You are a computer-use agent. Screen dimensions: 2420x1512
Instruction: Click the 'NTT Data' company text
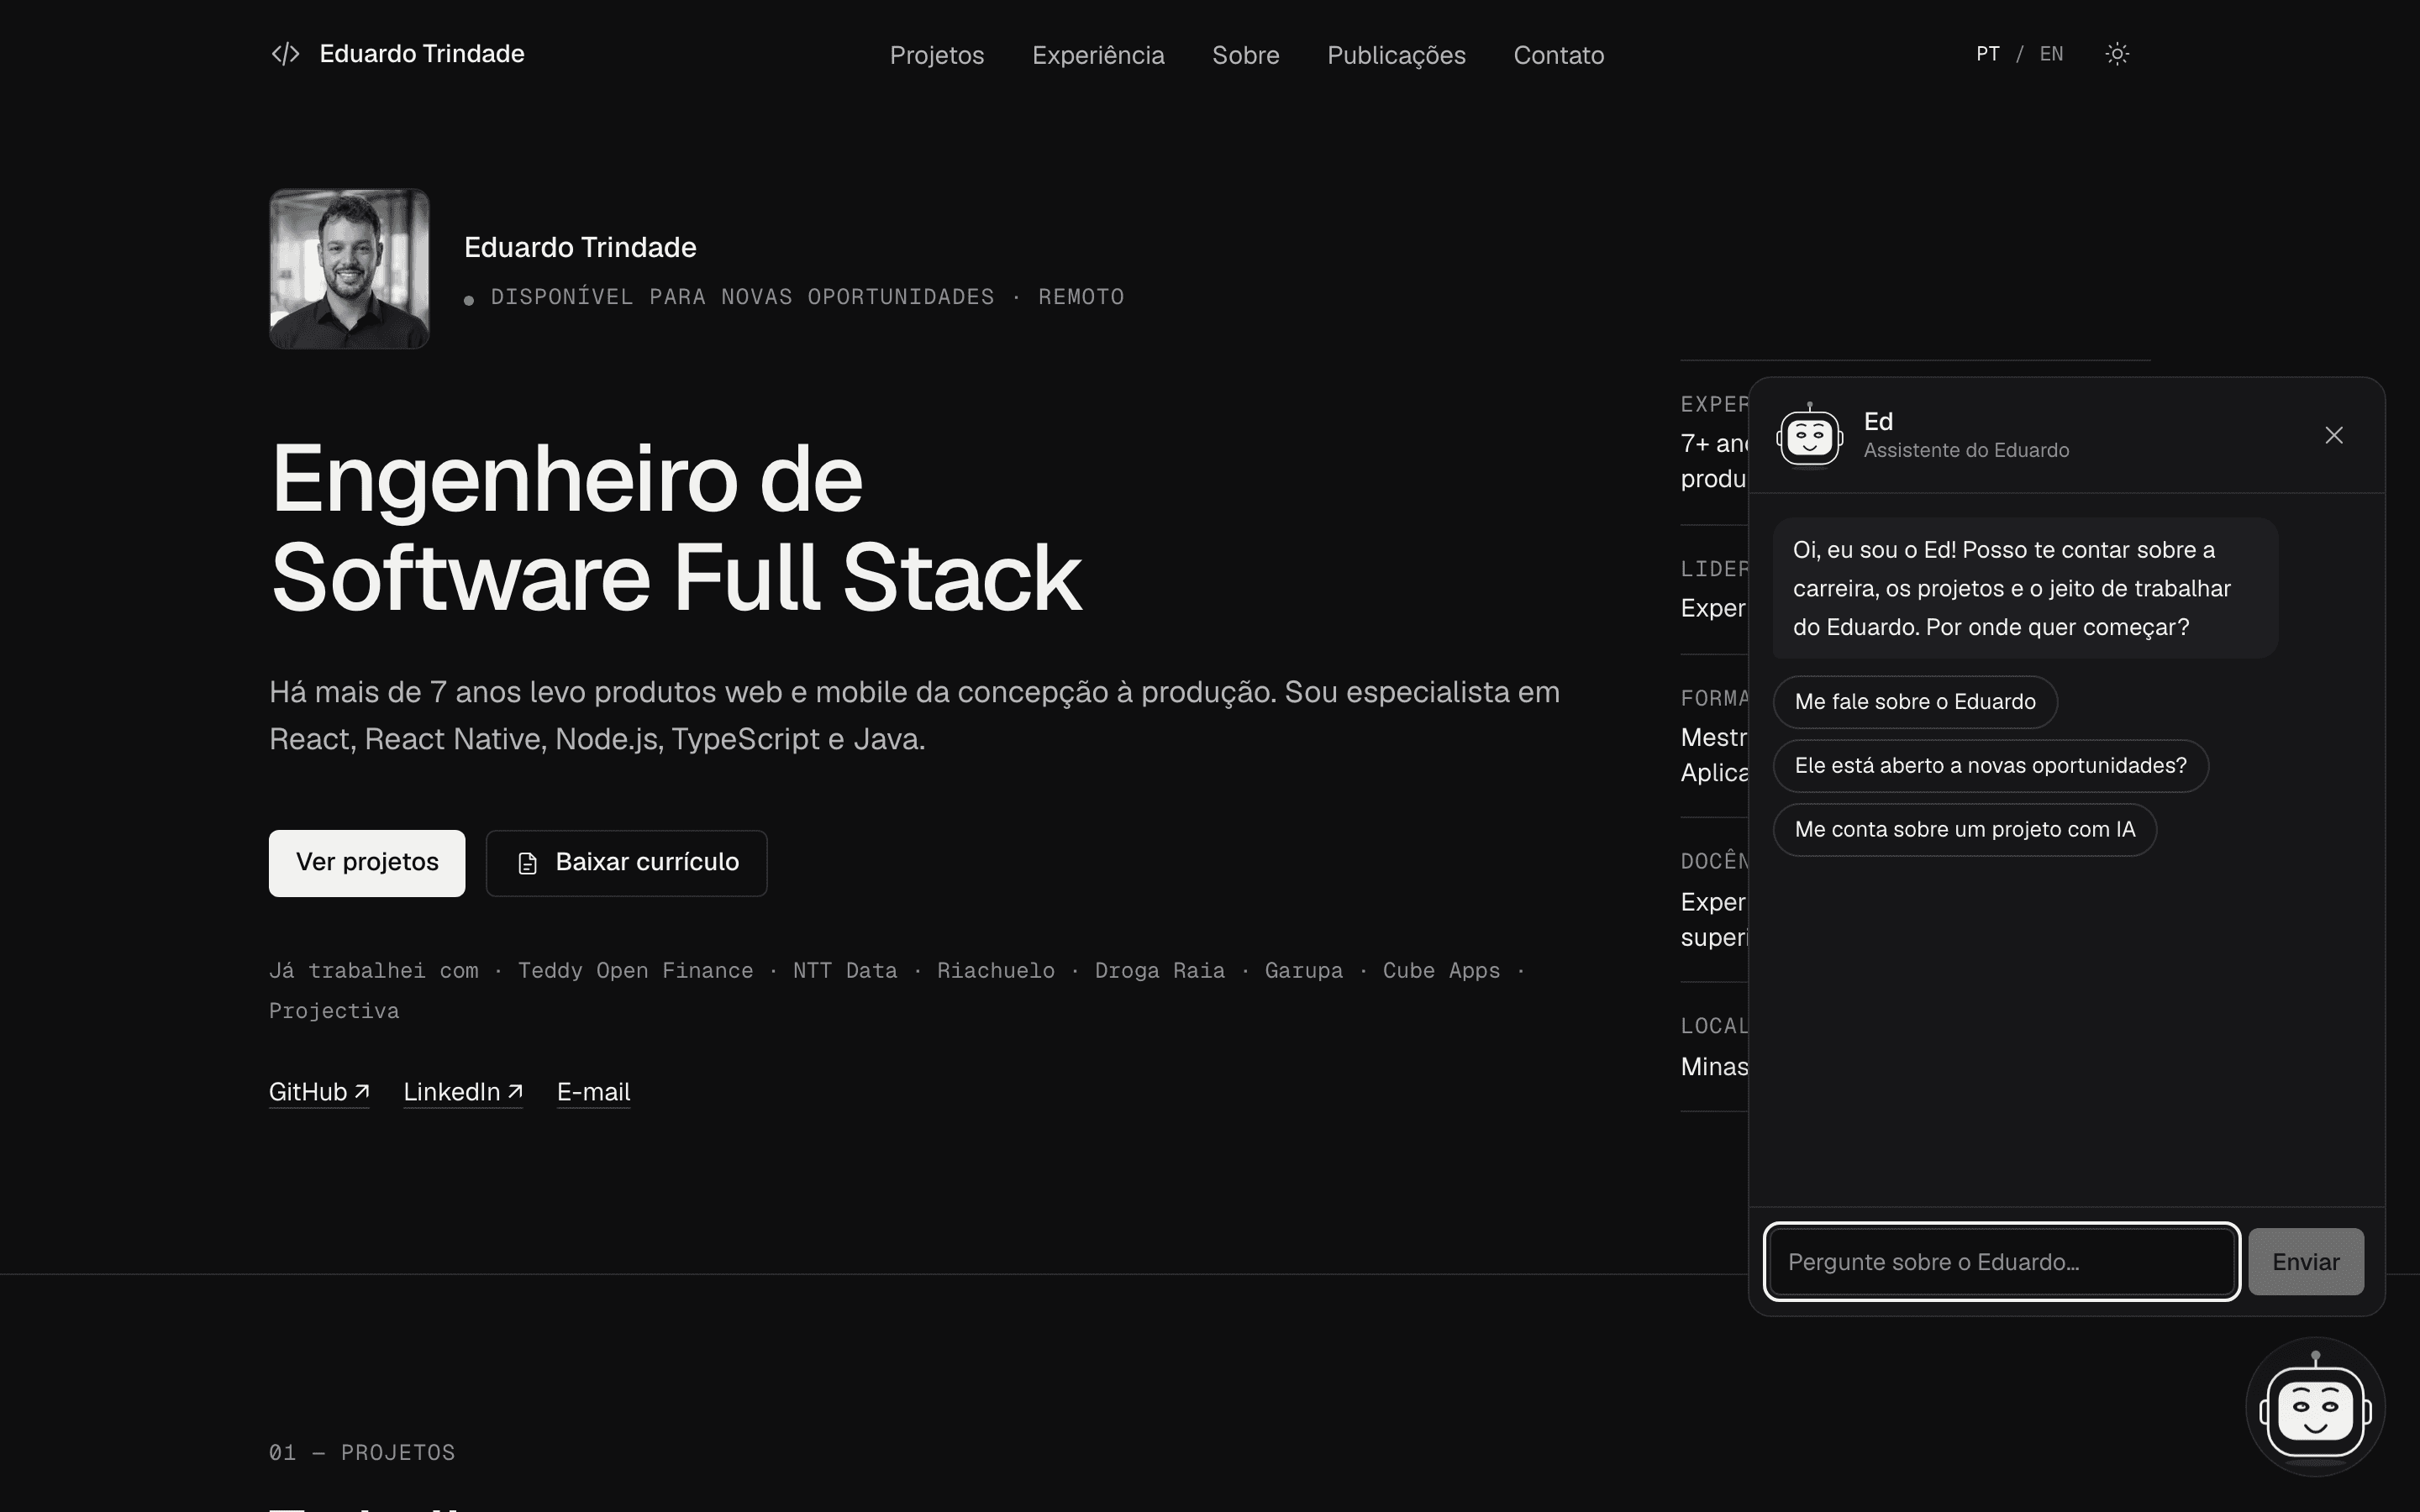tap(845, 971)
